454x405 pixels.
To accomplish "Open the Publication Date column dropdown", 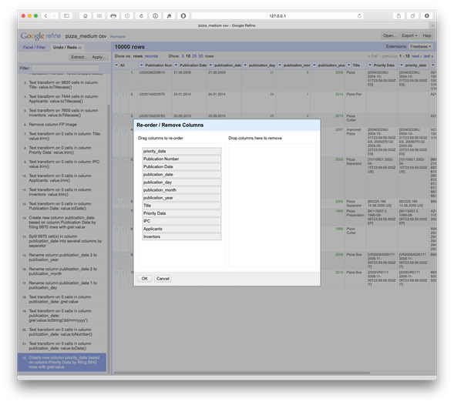I will 176,65.
